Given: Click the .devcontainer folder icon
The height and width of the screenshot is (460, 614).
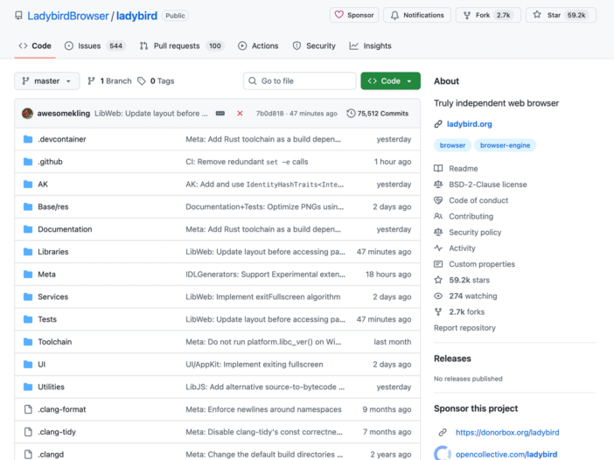Looking at the screenshot, I should click(x=28, y=139).
